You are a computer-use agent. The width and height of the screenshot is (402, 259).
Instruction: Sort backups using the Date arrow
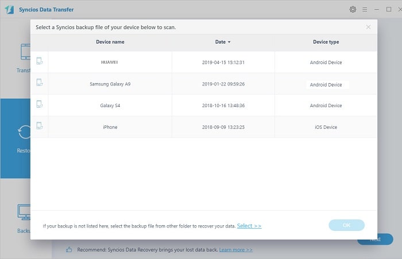click(x=229, y=42)
